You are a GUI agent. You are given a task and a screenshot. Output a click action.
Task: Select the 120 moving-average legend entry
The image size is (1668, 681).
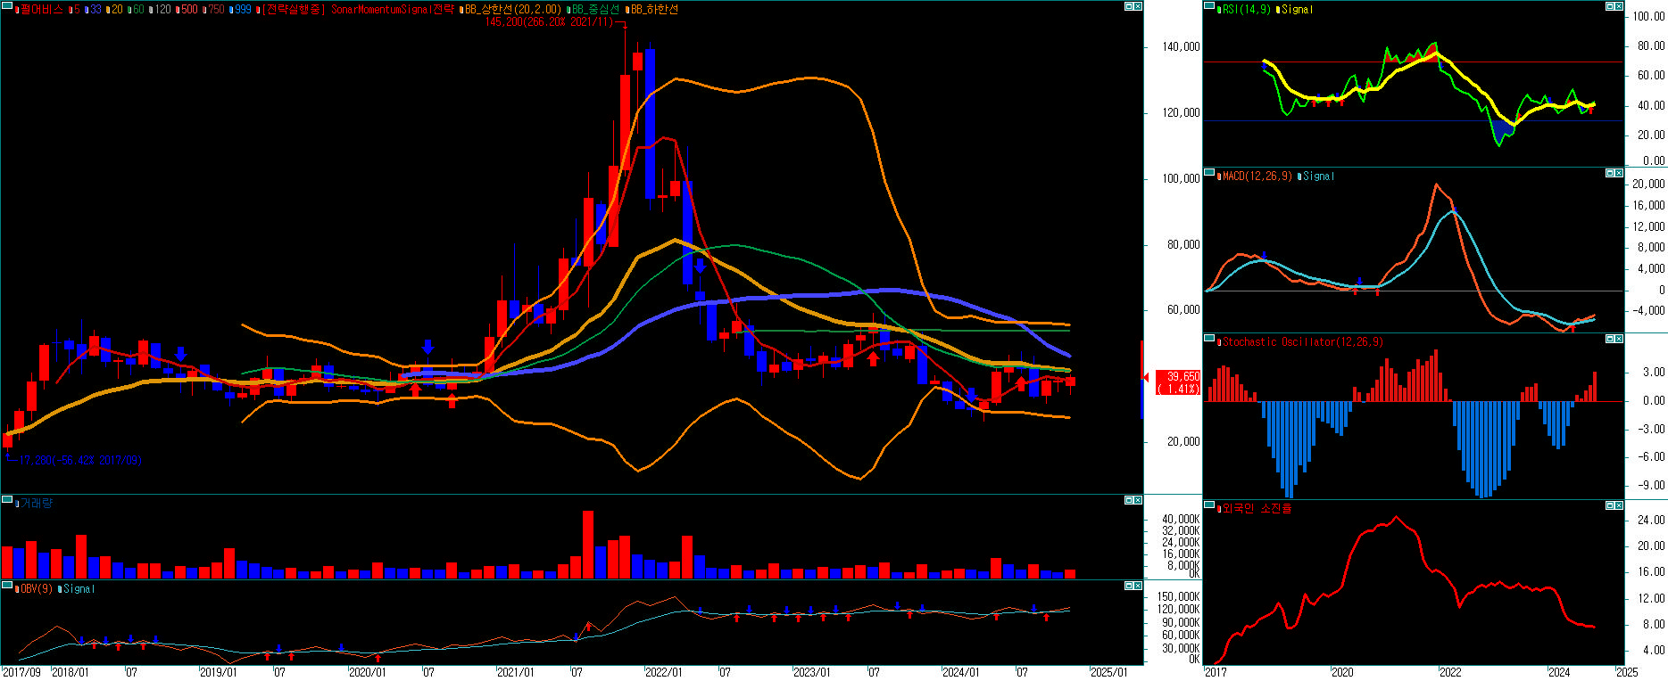point(162,9)
